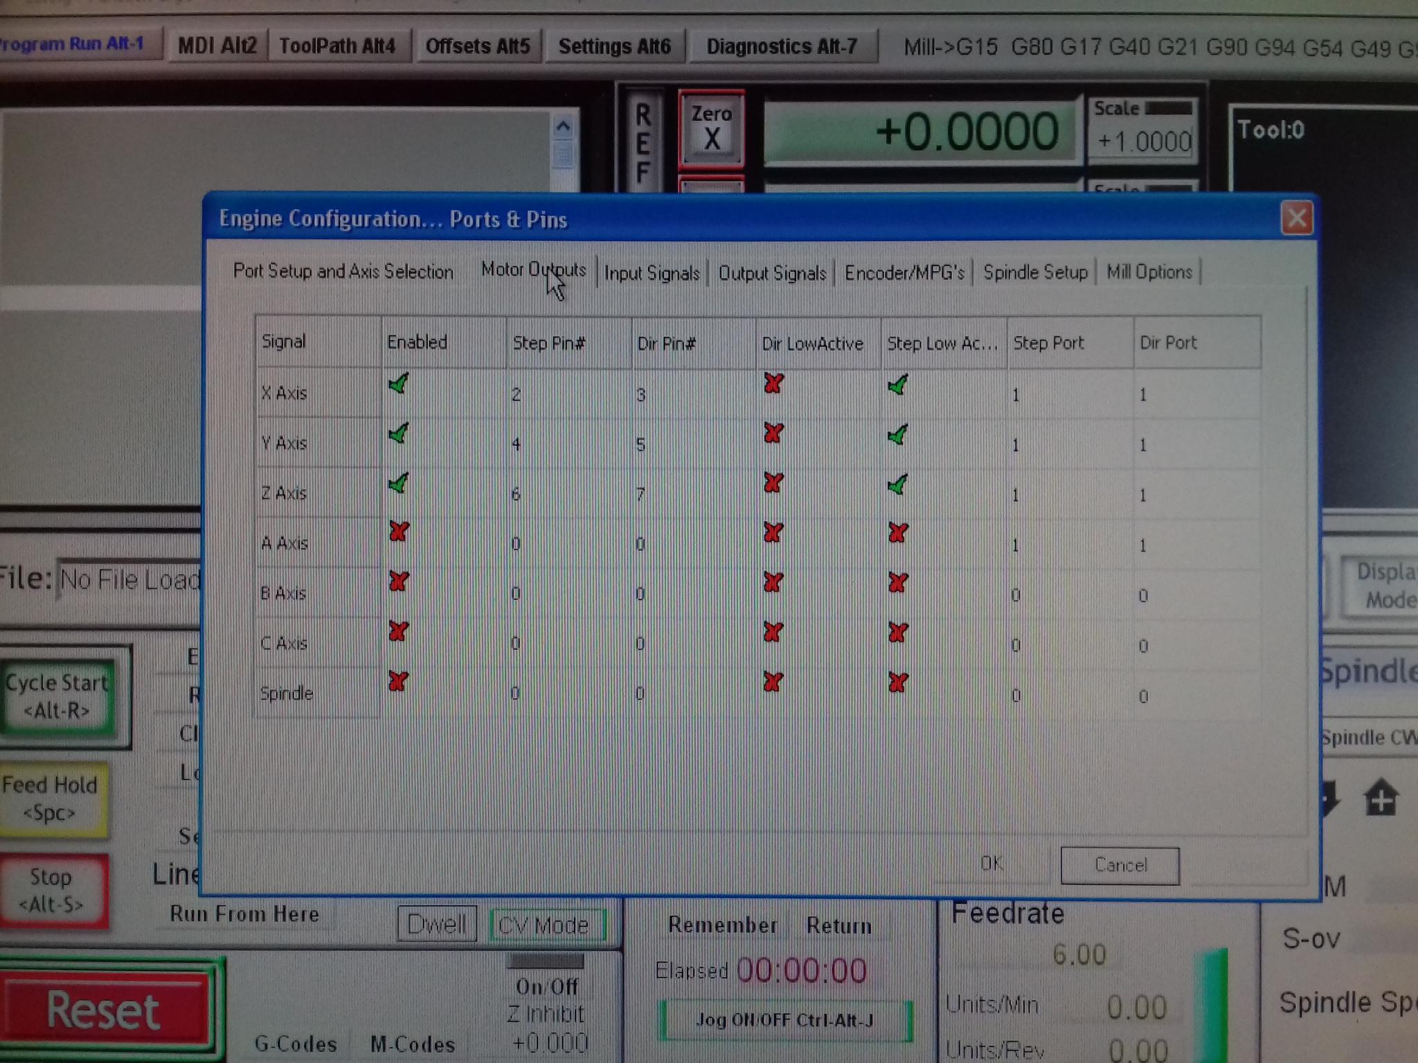The width and height of the screenshot is (1418, 1063).
Task: Toggle A Axis Enabled red X
Action: pos(399,532)
